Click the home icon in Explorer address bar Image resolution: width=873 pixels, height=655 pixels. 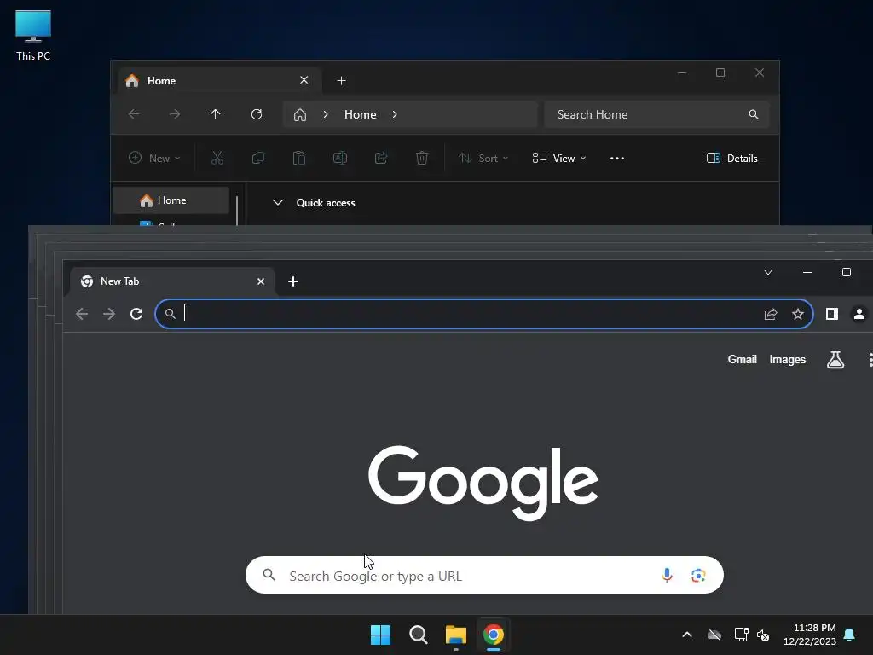click(x=300, y=115)
